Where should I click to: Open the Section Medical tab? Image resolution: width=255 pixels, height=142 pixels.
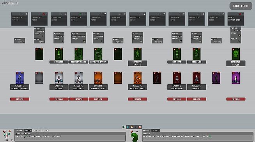pos(41,130)
